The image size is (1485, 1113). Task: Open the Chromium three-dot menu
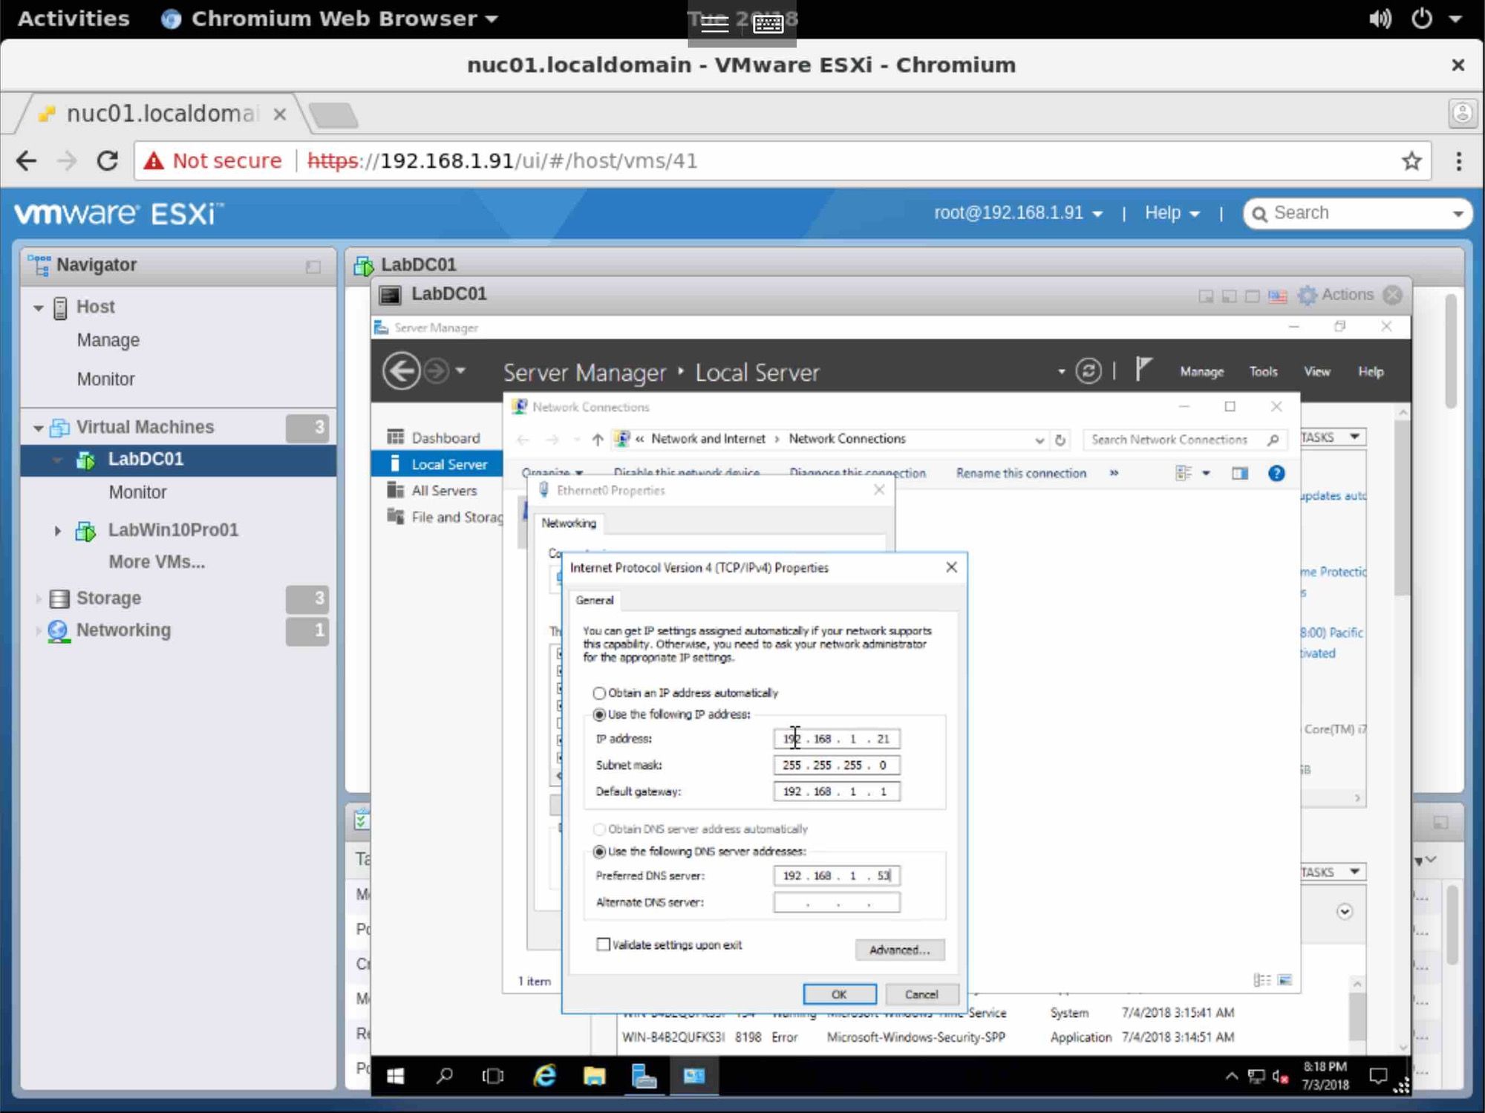coord(1458,160)
